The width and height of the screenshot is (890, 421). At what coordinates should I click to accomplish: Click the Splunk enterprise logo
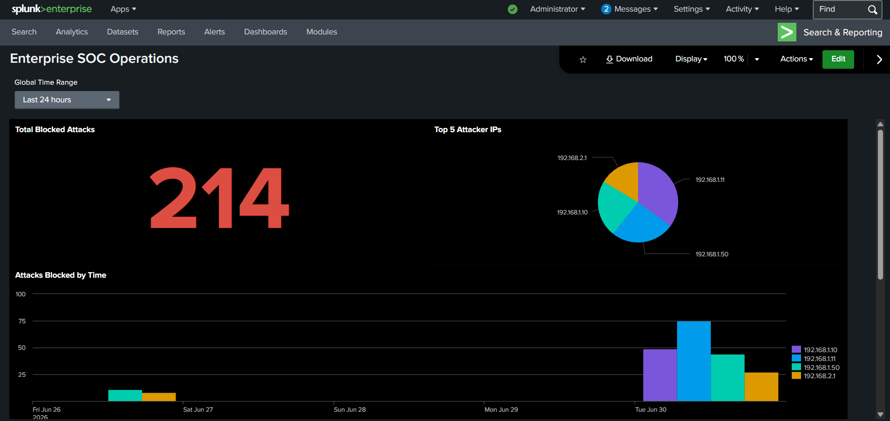tap(52, 9)
